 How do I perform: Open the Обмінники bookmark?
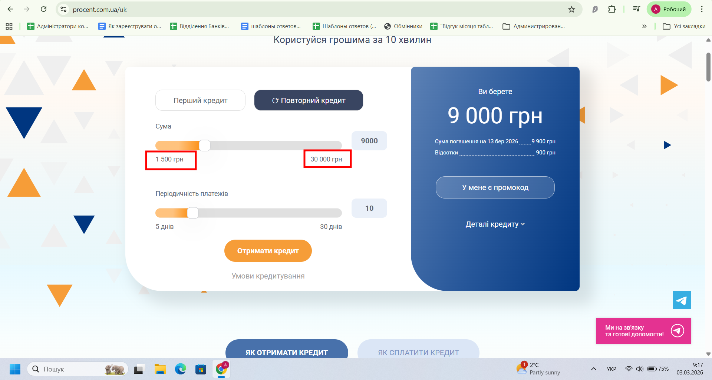click(403, 26)
